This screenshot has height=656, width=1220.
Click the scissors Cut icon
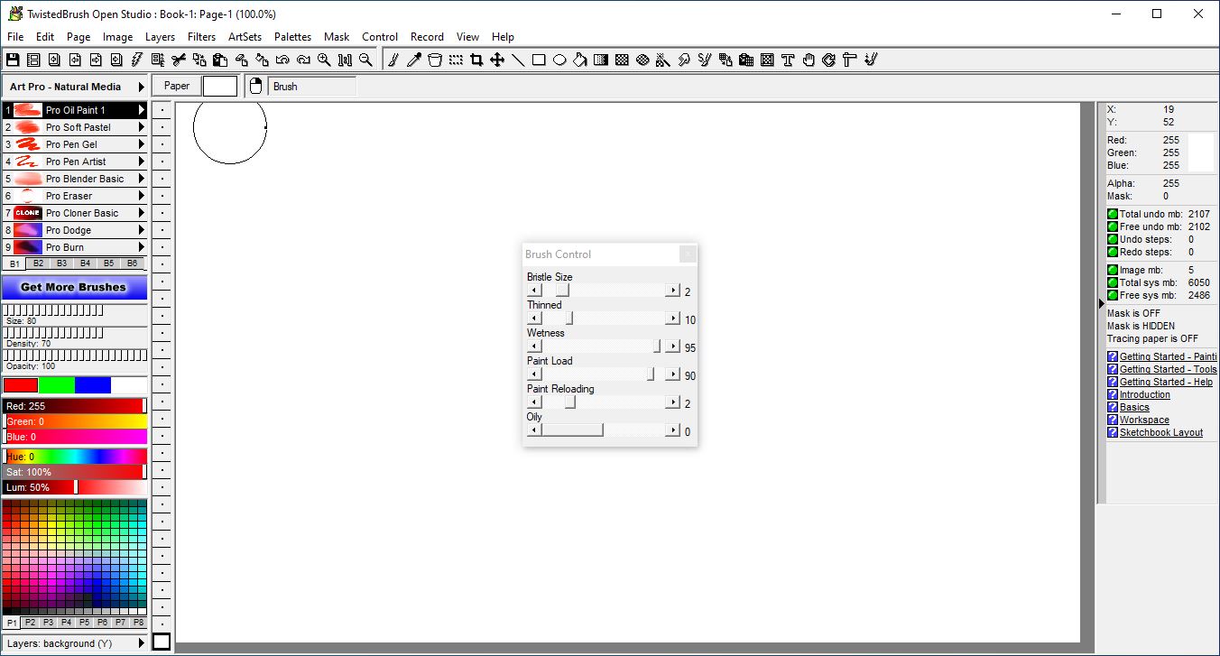pyautogui.click(x=179, y=60)
